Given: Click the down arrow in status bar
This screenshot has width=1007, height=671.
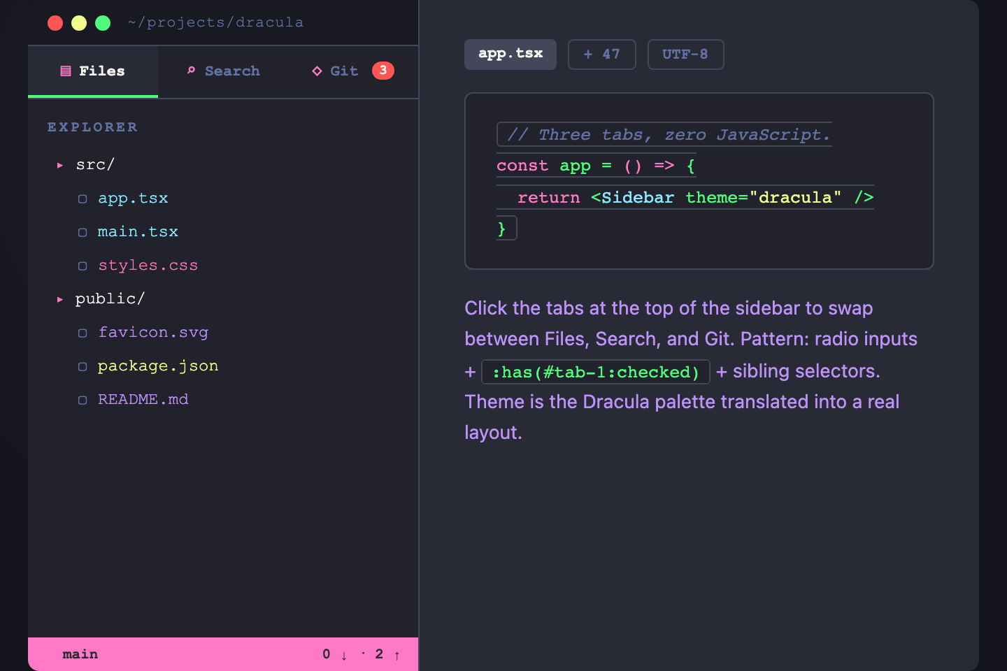Looking at the screenshot, I should [x=344, y=655].
